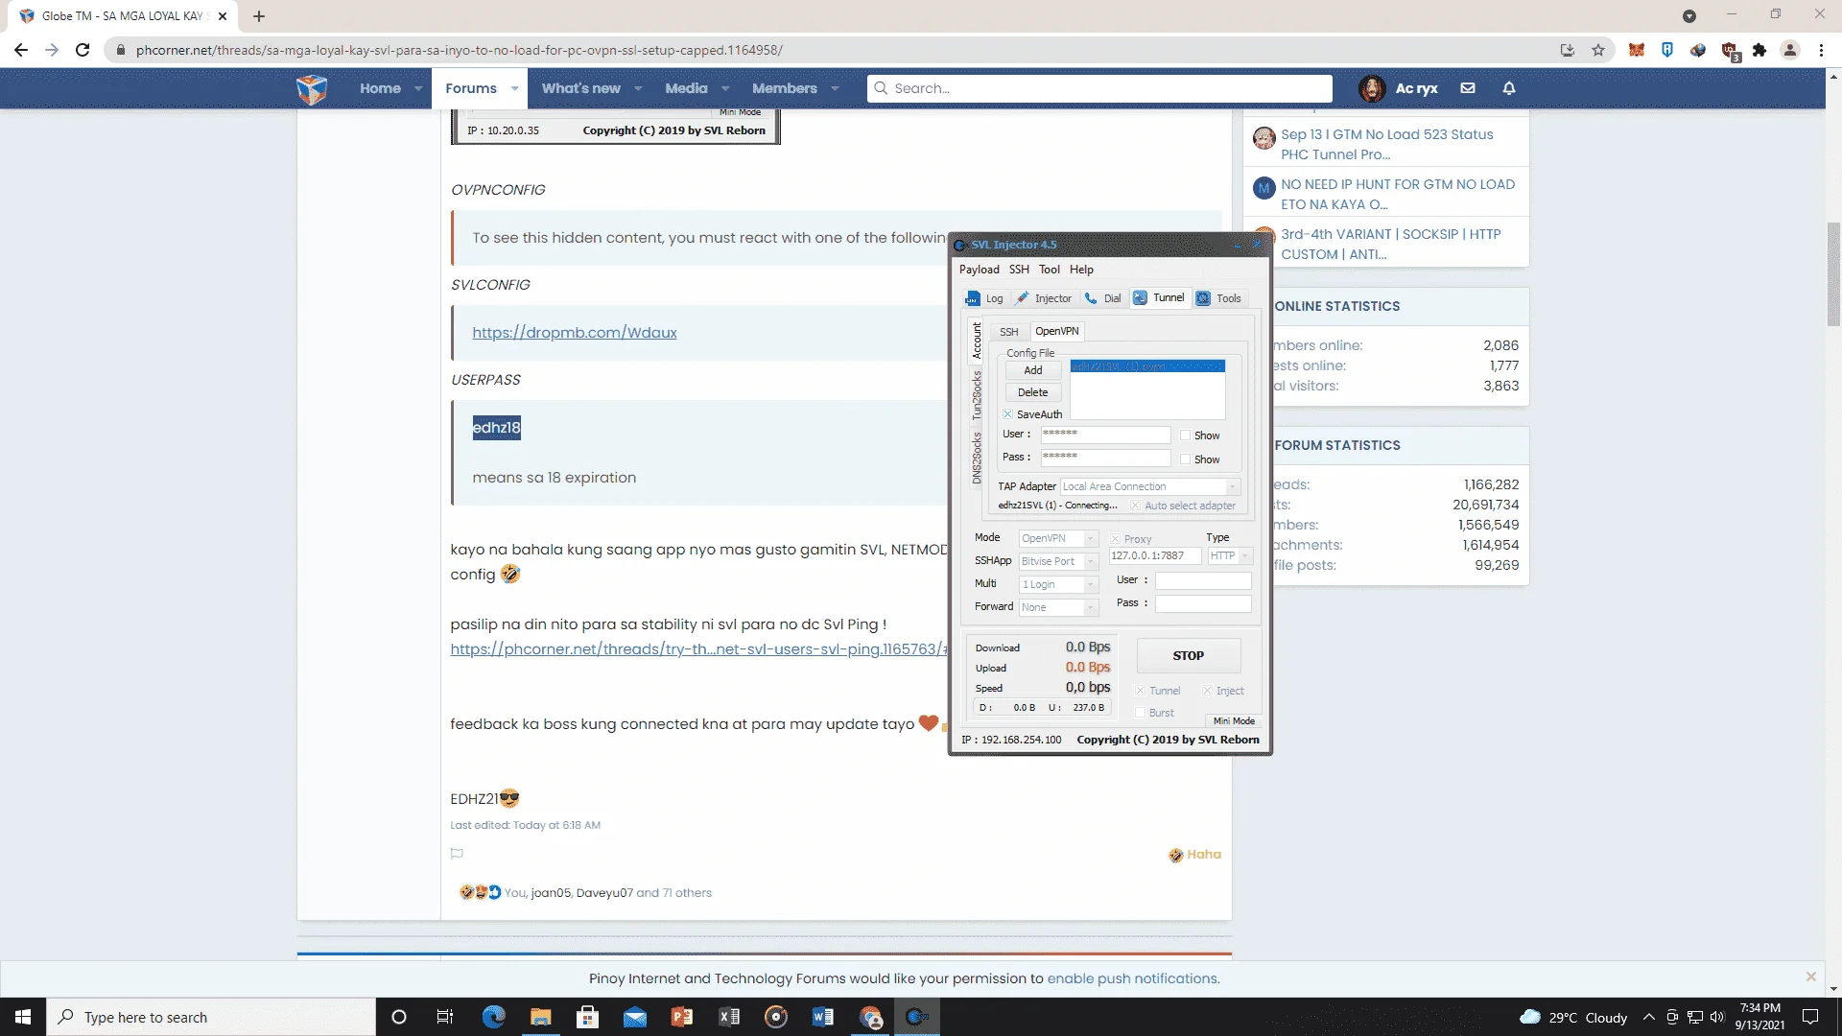Click the PHCorner logo icon
This screenshot has width=1842, height=1036.
click(312, 88)
